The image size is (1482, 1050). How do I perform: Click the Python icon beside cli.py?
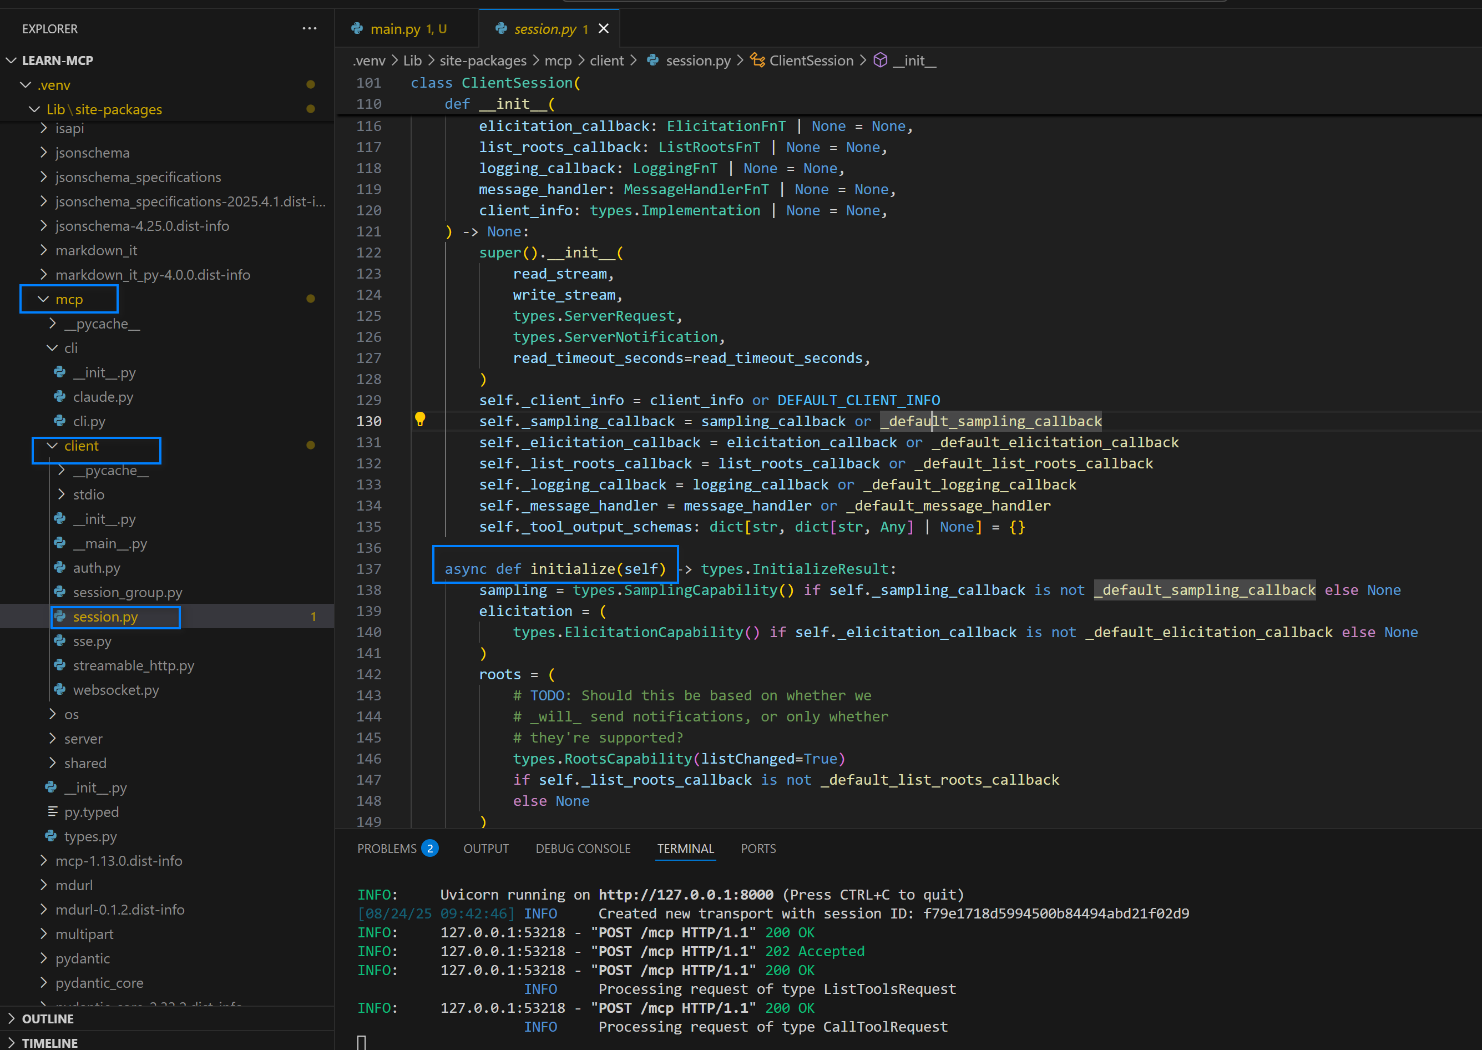[60, 421]
